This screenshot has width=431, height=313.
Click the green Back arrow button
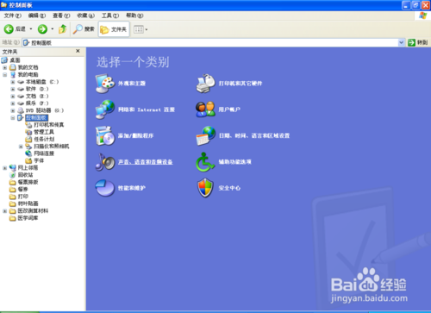[x=9, y=29]
